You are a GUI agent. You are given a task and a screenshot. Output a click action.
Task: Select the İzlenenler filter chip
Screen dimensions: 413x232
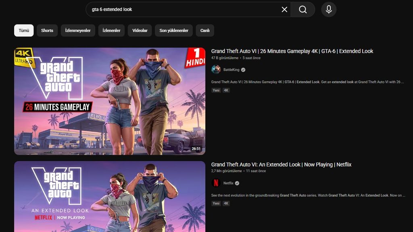pyautogui.click(x=111, y=31)
